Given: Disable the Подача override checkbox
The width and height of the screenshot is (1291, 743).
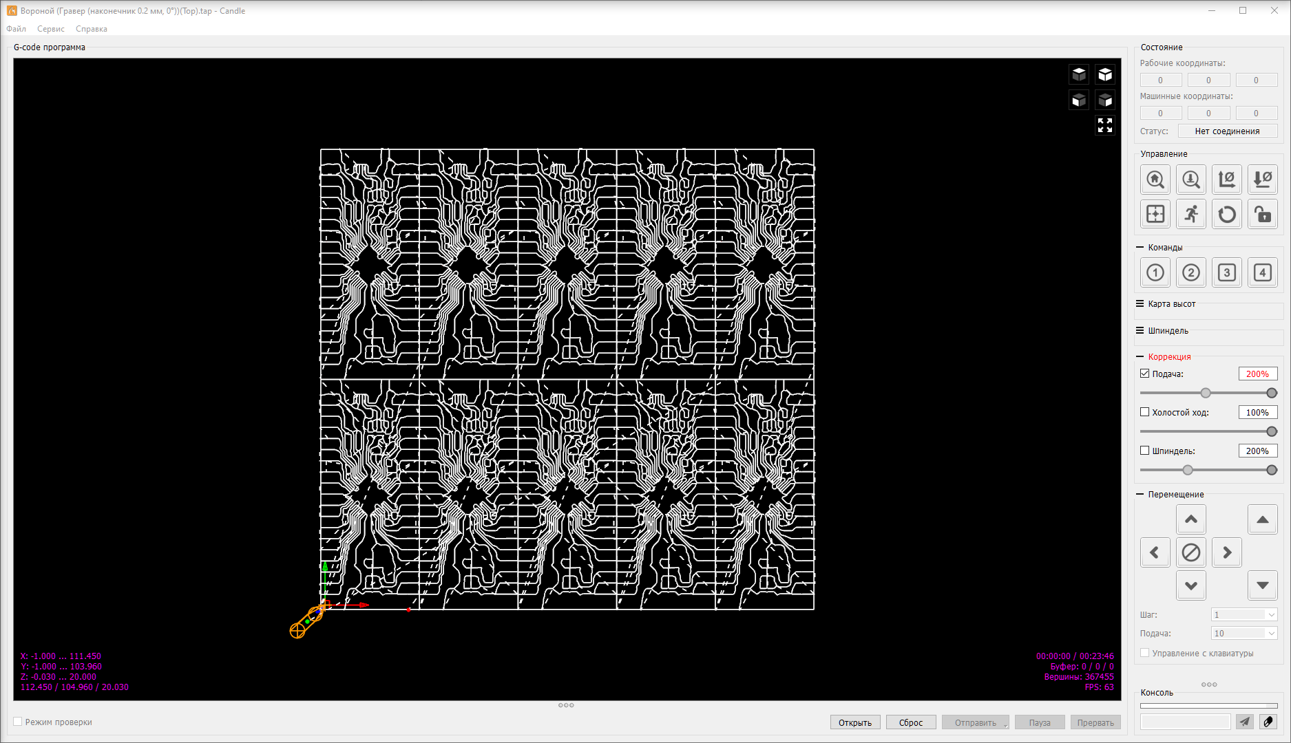Looking at the screenshot, I should coord(1145,374).
